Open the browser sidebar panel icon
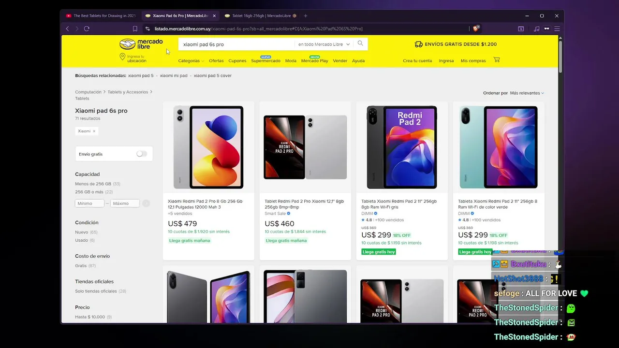619x348 pixels. tap(521, 29)
